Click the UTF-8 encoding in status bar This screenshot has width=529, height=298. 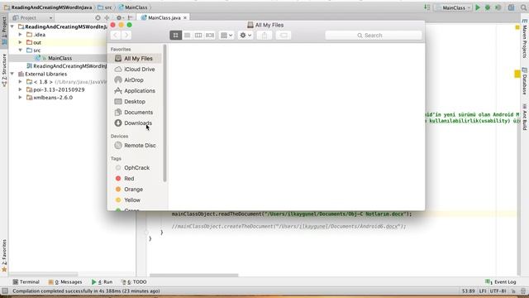click(498, 291)
